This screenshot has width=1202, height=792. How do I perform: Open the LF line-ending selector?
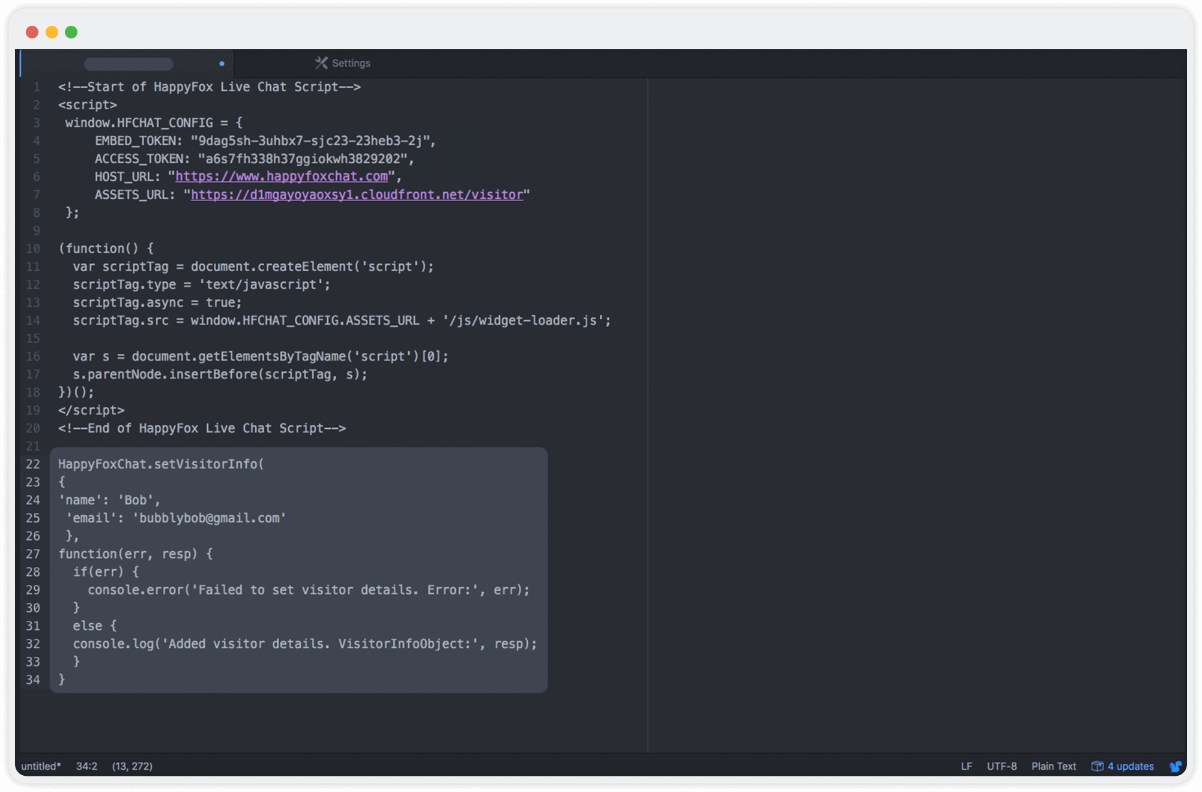[967, 766]
